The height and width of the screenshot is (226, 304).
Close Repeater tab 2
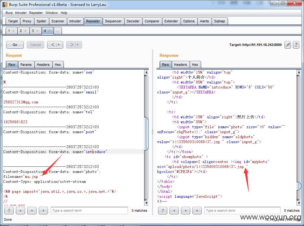tap(25, 31)
